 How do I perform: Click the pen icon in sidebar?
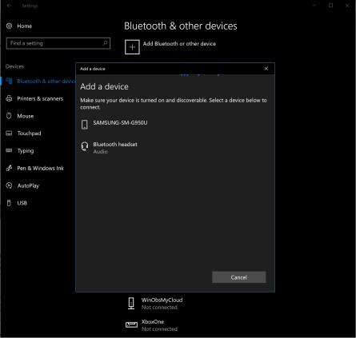click(x=9, y=168)
